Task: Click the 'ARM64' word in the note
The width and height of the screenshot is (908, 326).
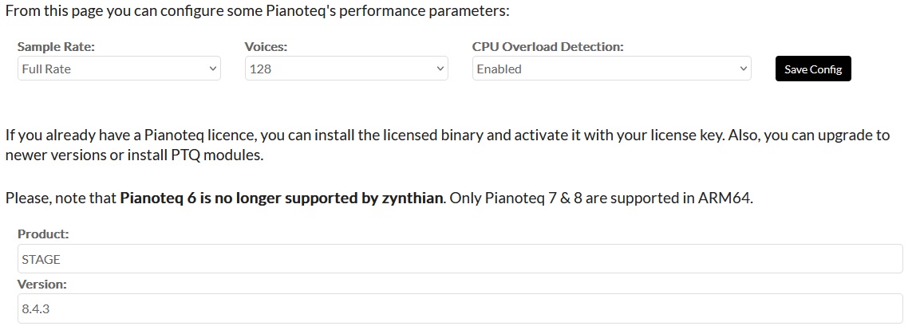Action: (x=725, y=198)
